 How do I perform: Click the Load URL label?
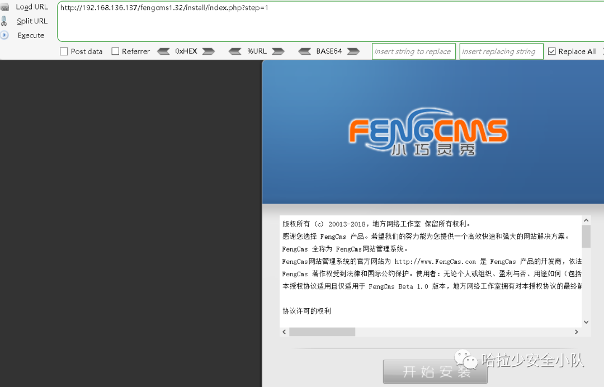pos(32,7)
